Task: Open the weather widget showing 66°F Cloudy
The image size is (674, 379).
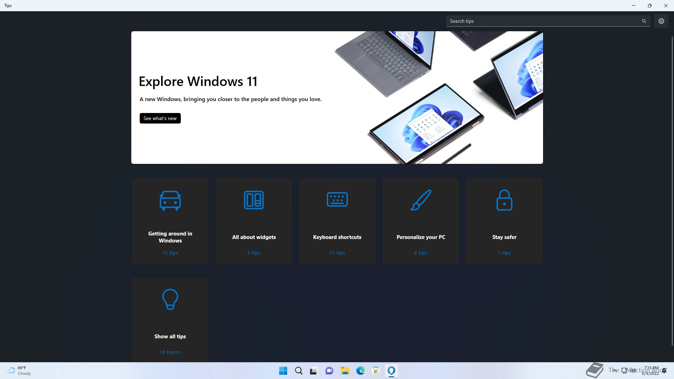Action: (19, 371)
